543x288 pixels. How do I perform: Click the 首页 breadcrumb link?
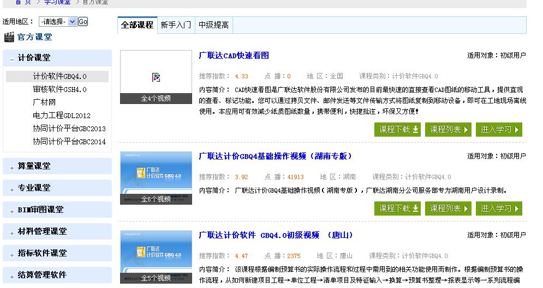23,2
